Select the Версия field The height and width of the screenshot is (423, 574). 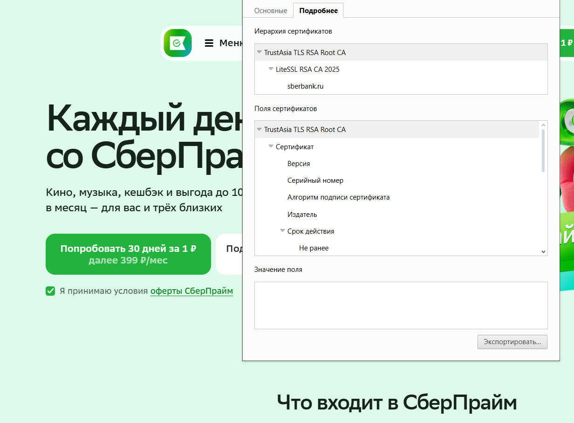click(x=299, y=164)
